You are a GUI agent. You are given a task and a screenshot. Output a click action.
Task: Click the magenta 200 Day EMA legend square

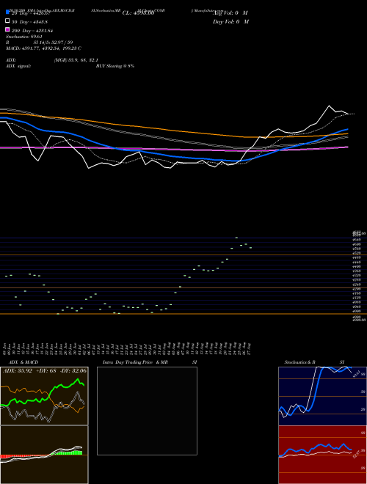(x=7, y=29)
